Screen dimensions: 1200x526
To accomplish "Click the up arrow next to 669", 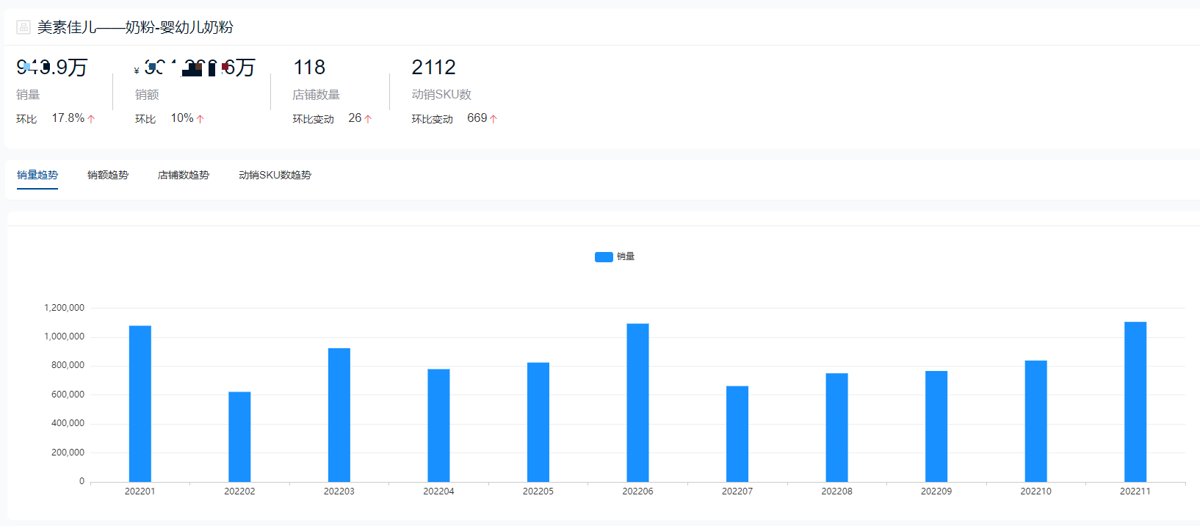I will pos(494,119).
